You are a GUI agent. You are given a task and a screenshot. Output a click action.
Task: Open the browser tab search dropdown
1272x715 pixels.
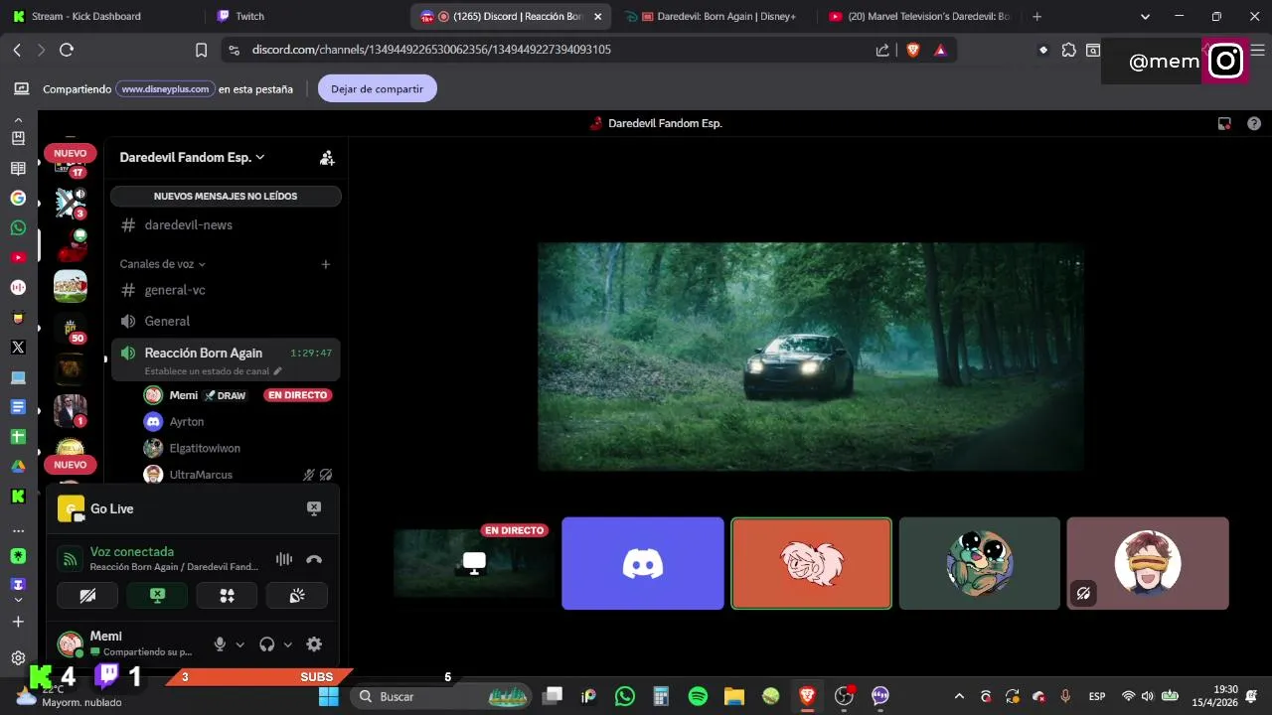pos(1145,17)
